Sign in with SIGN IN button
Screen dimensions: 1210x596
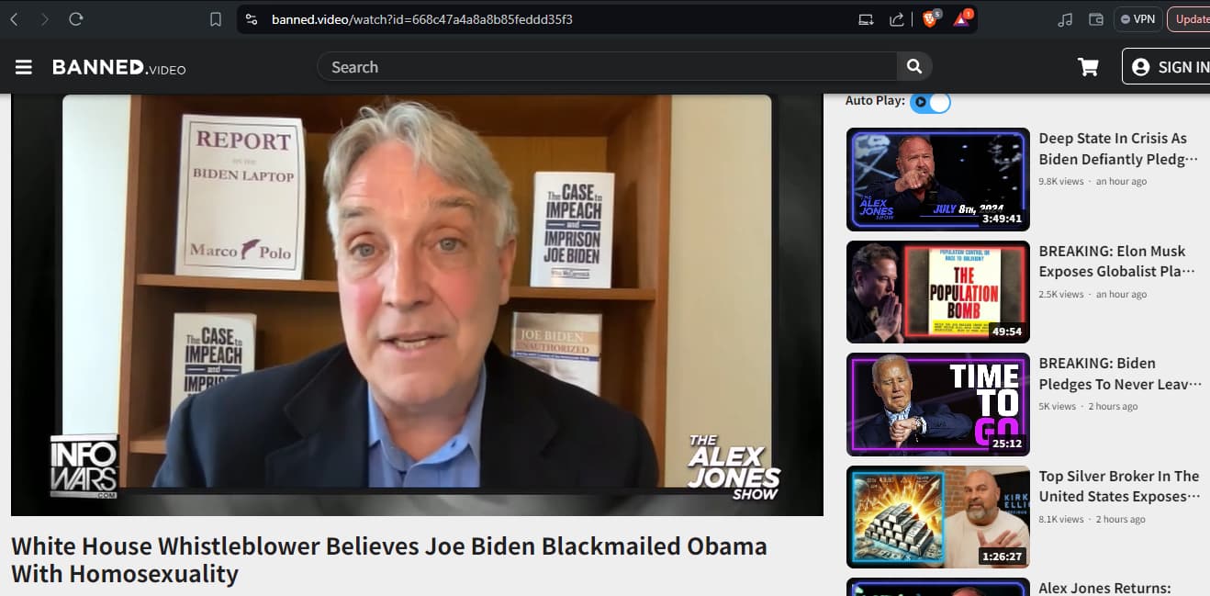[x=1167, y=67]
